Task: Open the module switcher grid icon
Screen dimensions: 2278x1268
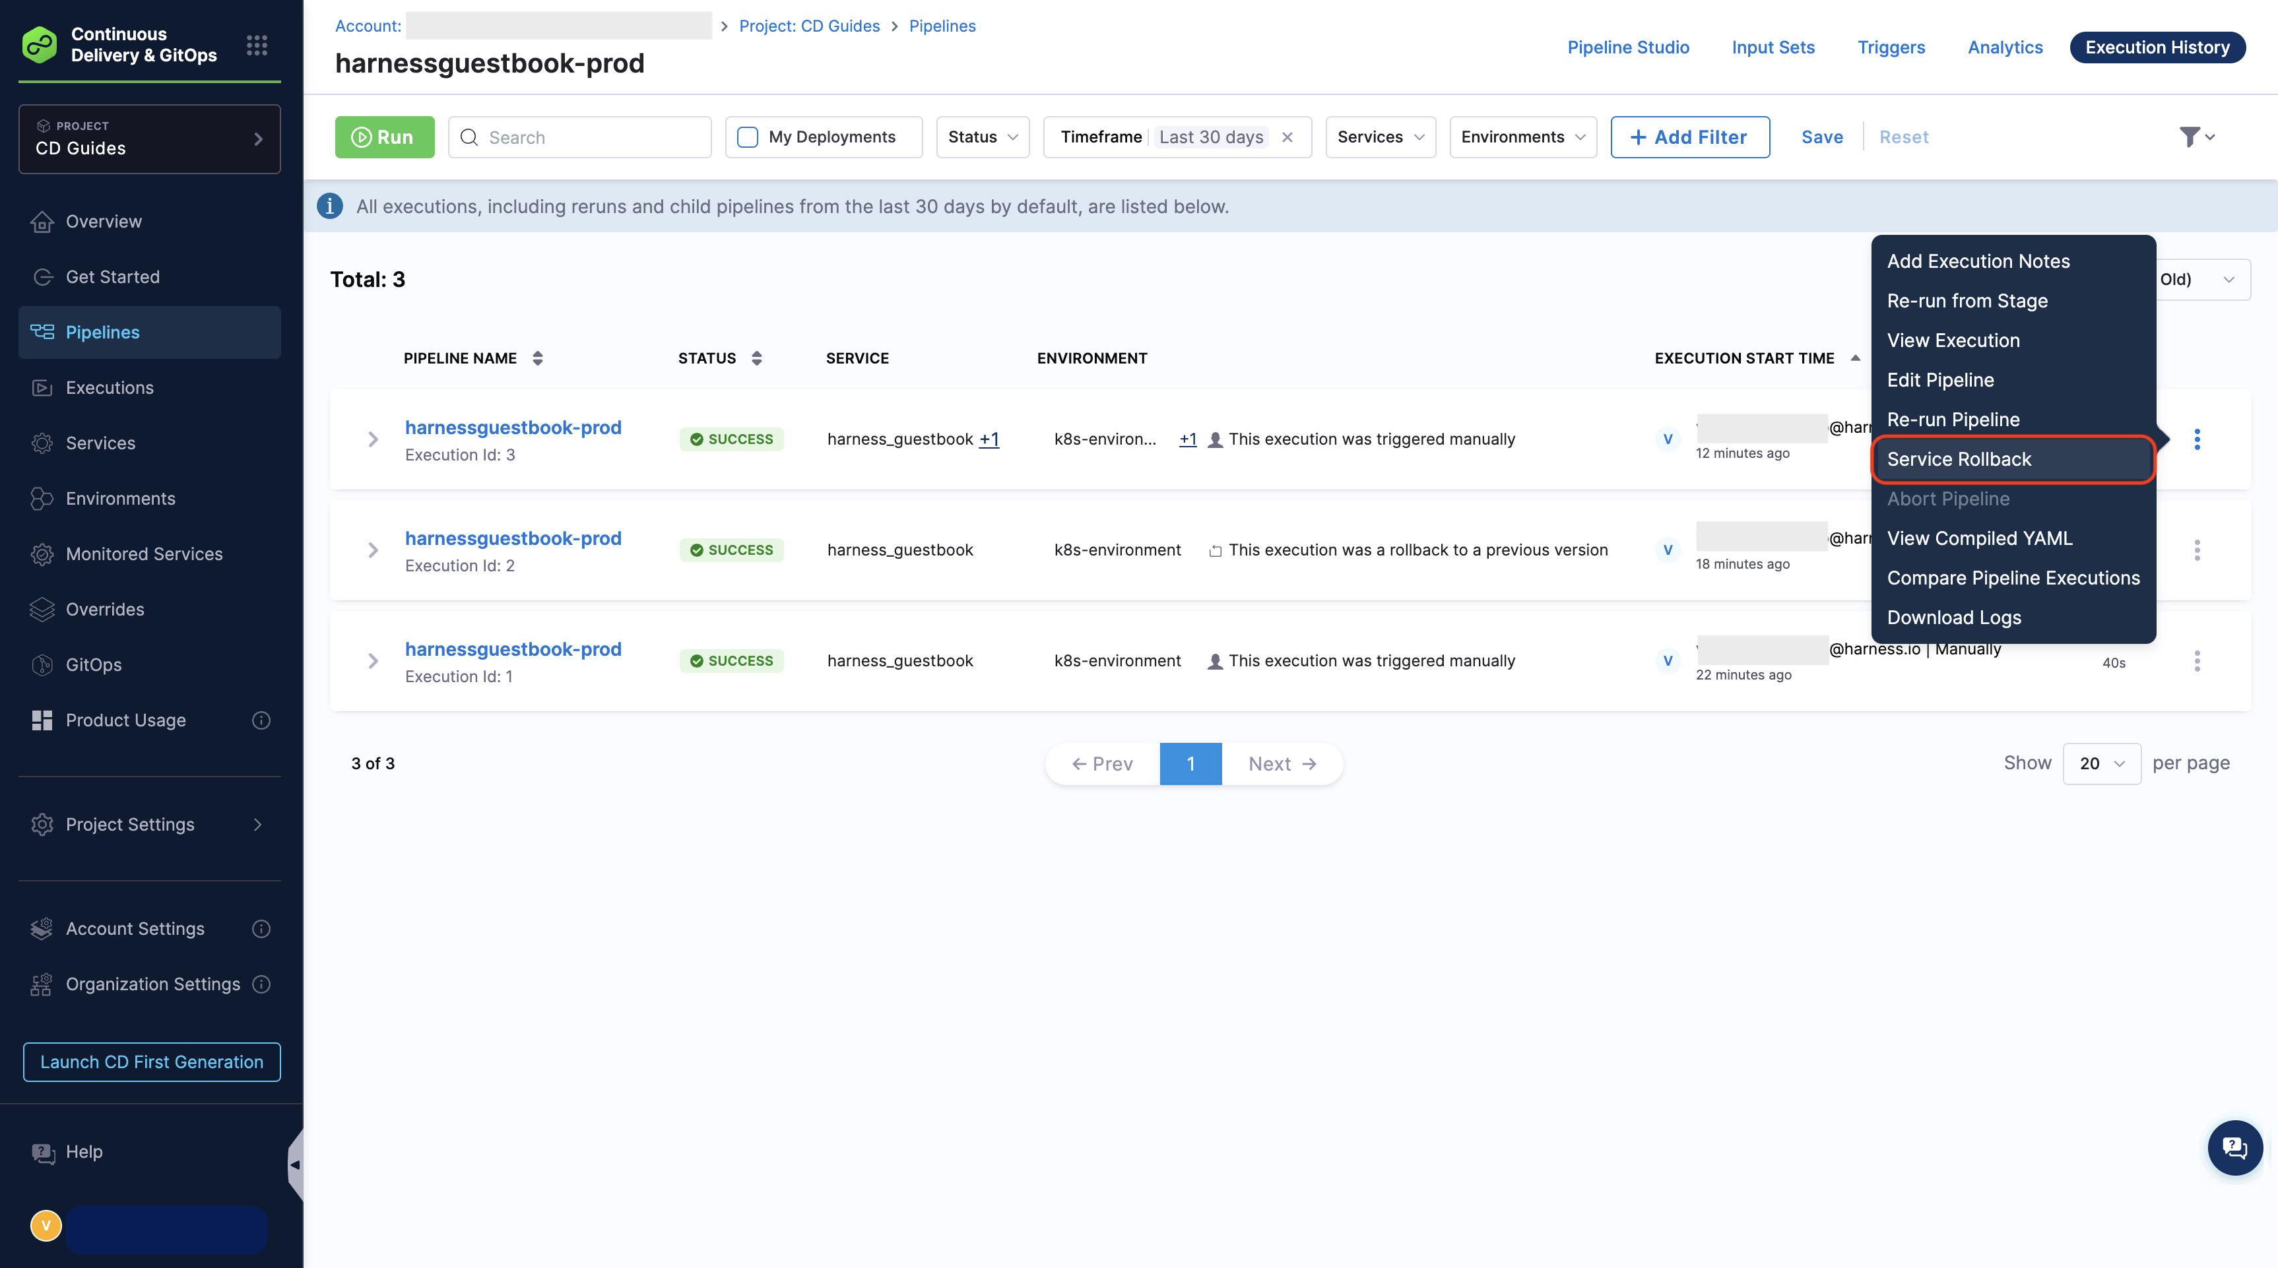Action: (257, 45)
